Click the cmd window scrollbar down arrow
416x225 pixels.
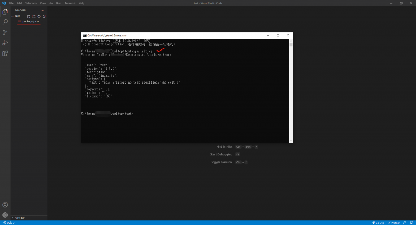click(291, 141)
